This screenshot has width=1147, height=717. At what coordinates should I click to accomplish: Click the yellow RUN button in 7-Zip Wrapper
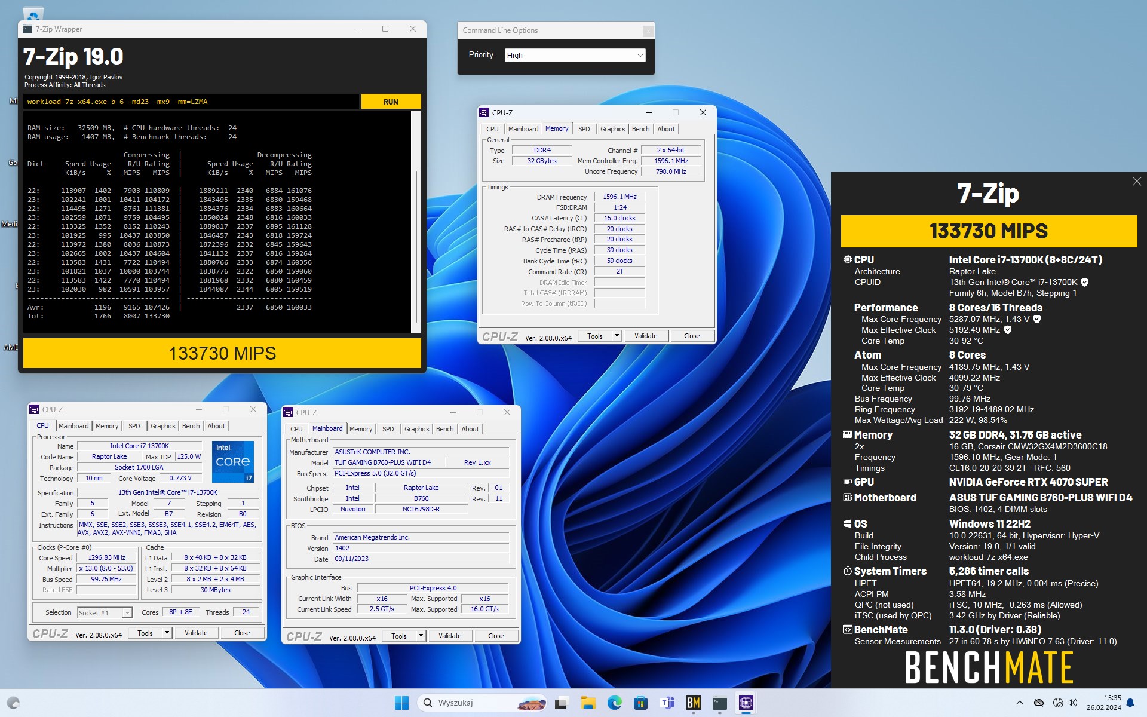[x=391, y=102]
